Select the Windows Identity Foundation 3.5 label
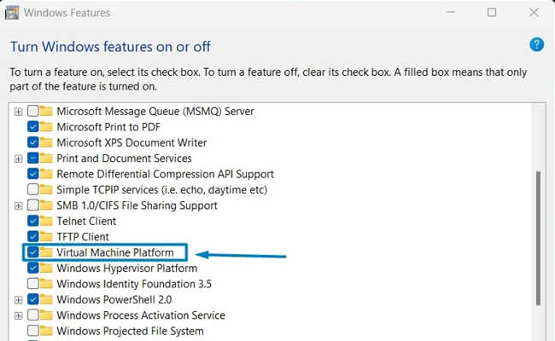This screenshot has width=555, height=341. [x=134, y=283]
